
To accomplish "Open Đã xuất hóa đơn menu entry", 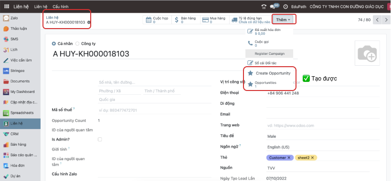I will pos(269,31).
